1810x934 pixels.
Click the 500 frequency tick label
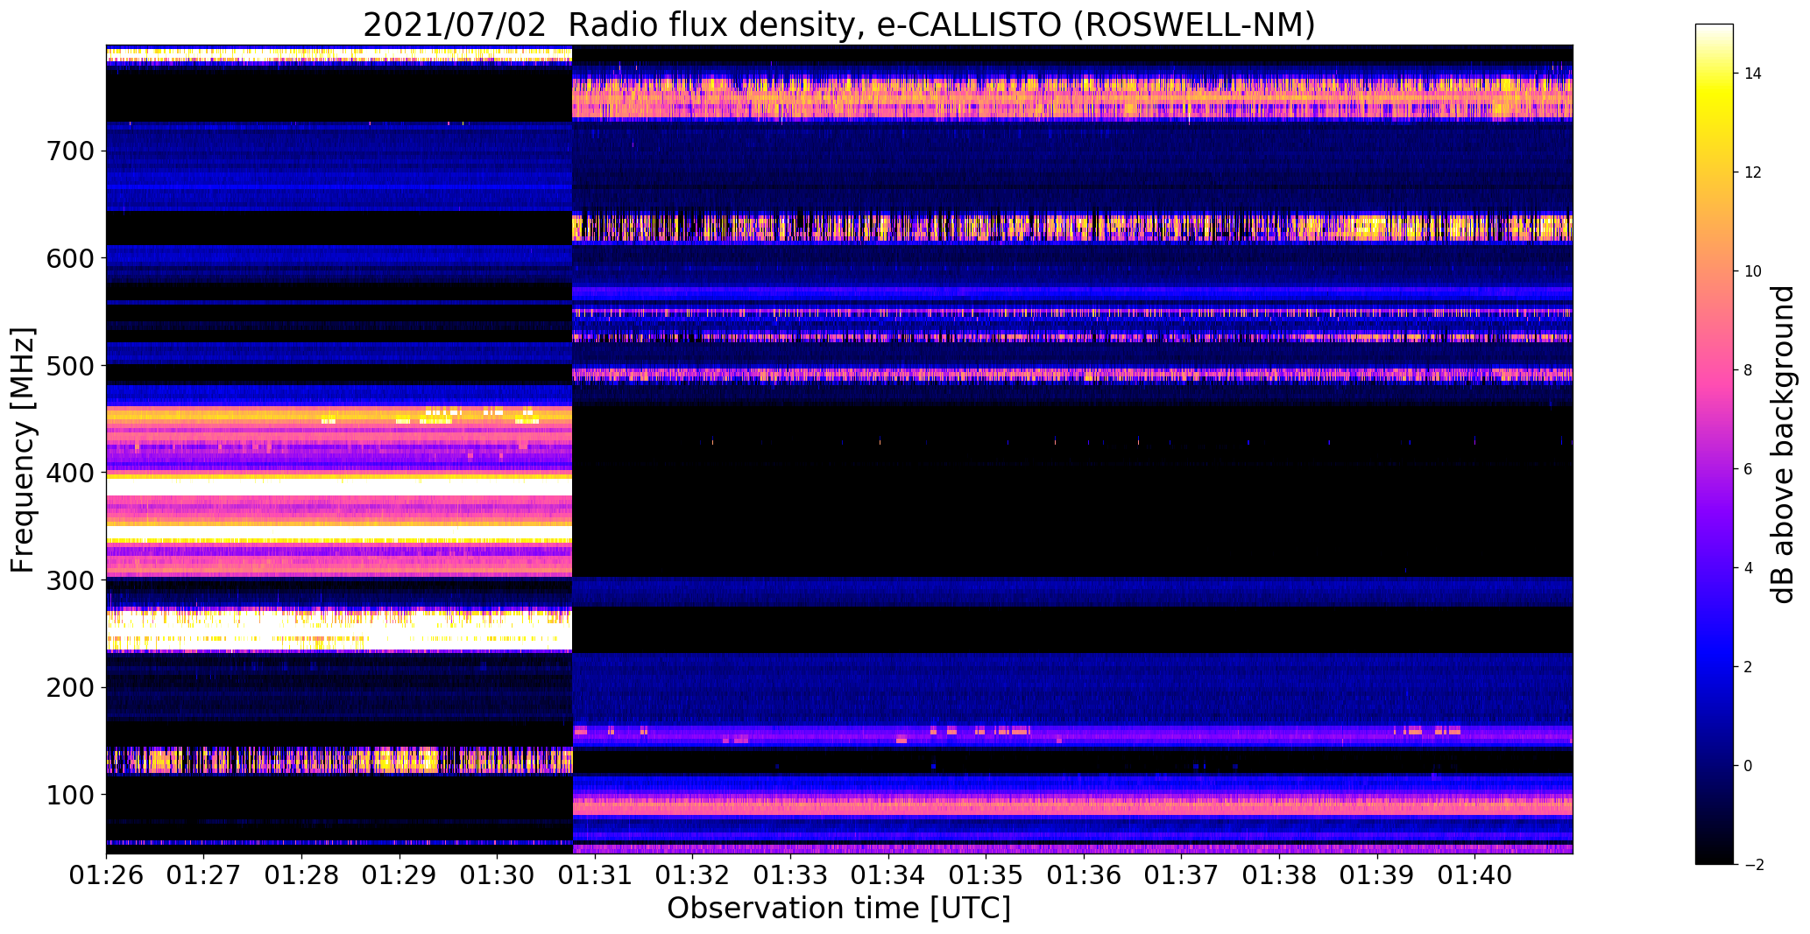coord(69,366)
